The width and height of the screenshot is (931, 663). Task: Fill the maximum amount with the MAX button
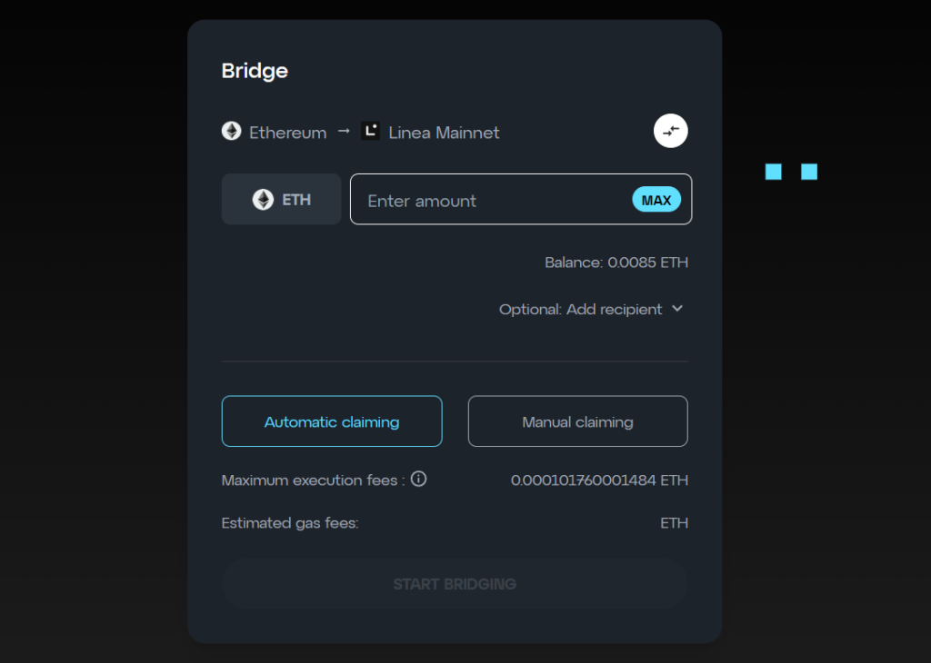(x=656, y=200)
